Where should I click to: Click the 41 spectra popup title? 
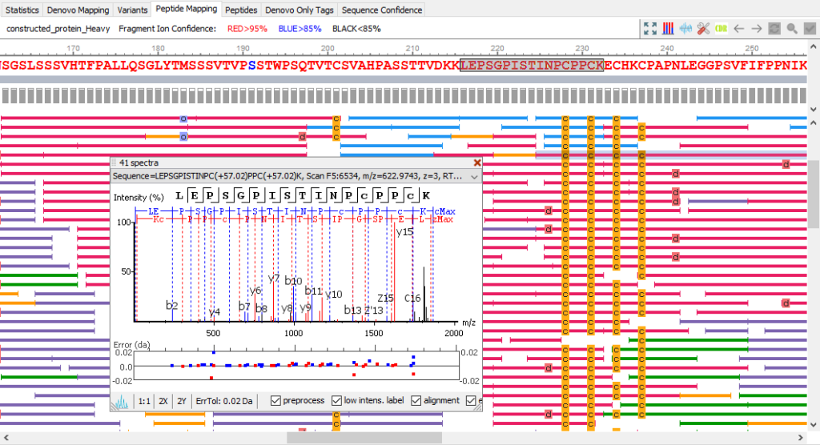click(x=139, y=162)
